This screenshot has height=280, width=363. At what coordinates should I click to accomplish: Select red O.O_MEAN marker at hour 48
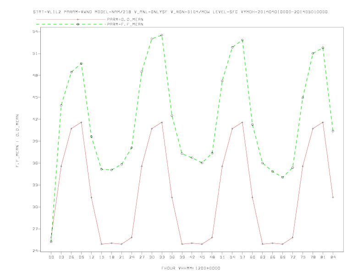coord(212,237)
